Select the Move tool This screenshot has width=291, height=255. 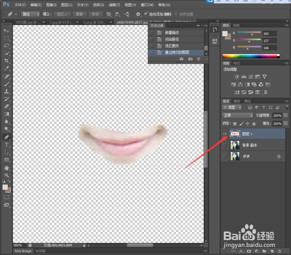[6, 31]
